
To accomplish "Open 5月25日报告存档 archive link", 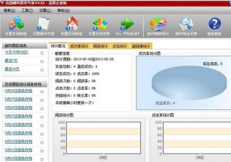I will click(18, 116).
